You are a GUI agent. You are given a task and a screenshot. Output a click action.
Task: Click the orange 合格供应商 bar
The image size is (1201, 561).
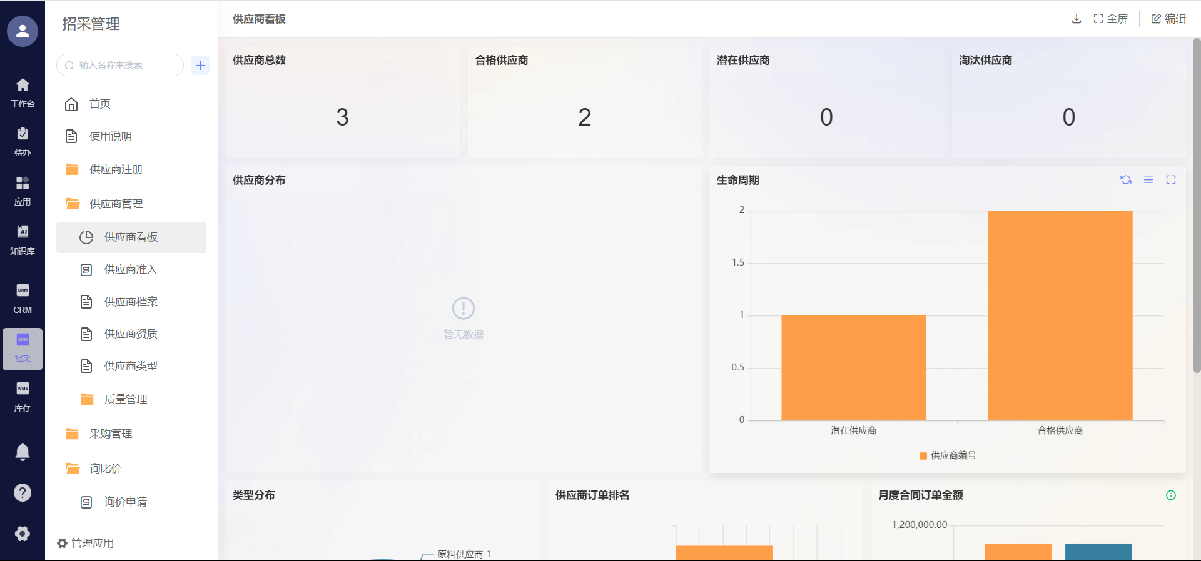tap(1060, 315)
